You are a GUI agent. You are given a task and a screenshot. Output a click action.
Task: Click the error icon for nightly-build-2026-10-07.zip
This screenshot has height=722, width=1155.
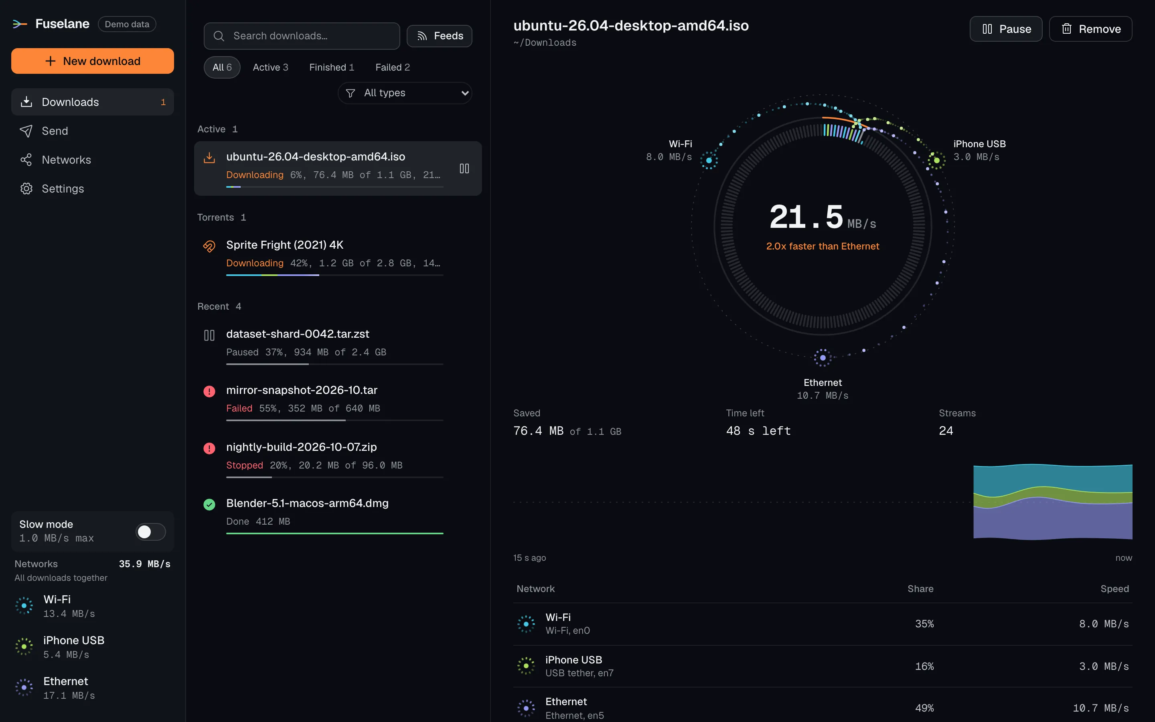(x=209, y=448)
